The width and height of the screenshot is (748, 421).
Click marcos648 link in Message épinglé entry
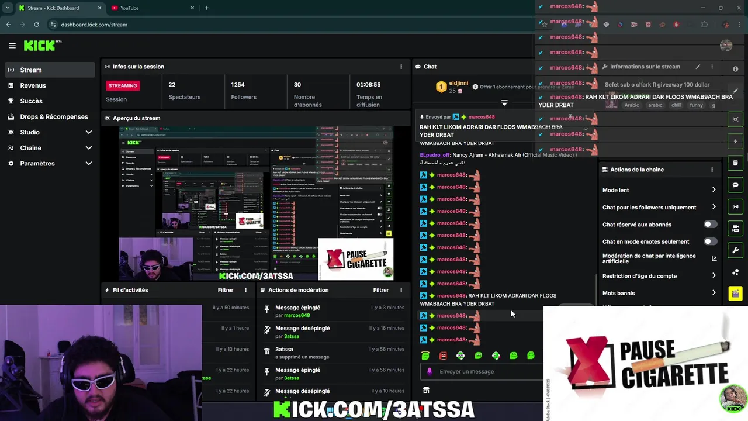pos(297,316)
